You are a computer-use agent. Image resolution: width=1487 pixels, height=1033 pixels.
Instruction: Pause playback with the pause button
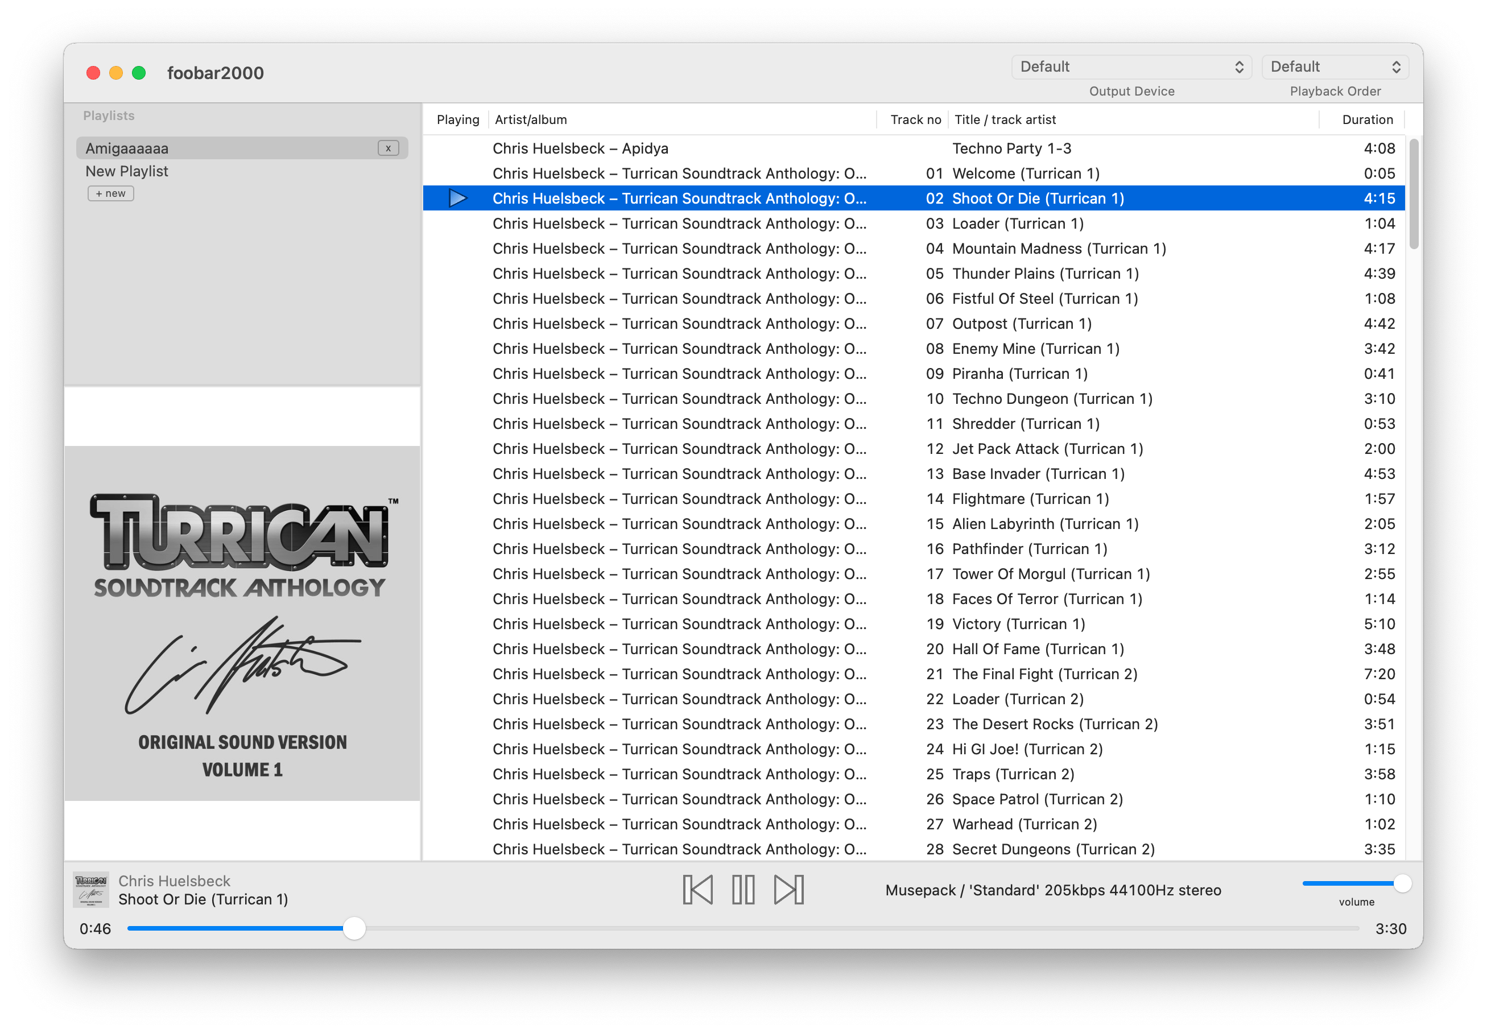(743, 889)
